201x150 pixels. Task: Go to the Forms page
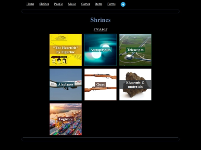[111, 4]
